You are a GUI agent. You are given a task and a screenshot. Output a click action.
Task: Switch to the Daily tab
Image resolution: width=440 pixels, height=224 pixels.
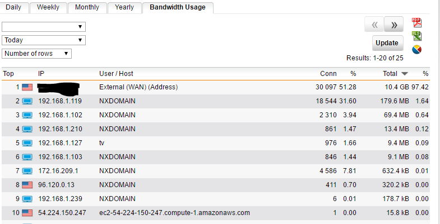coord(14,7)
